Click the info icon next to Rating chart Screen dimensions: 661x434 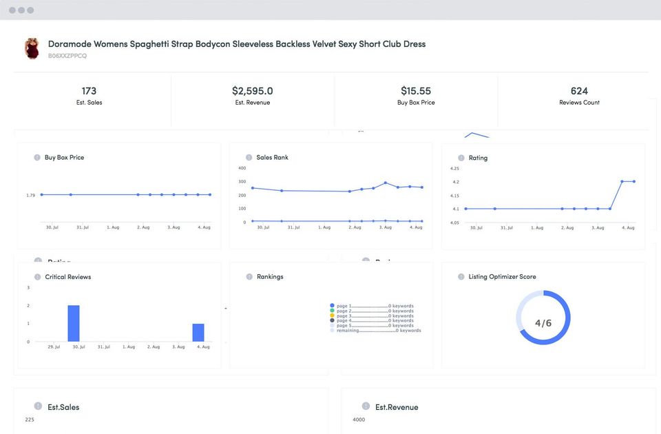click(x=461, y=158)
